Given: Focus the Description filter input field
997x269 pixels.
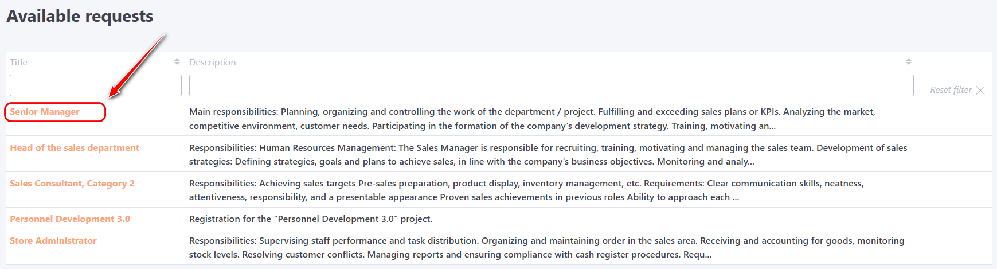Looking at the screenshot, I should [x=551, y=85].
